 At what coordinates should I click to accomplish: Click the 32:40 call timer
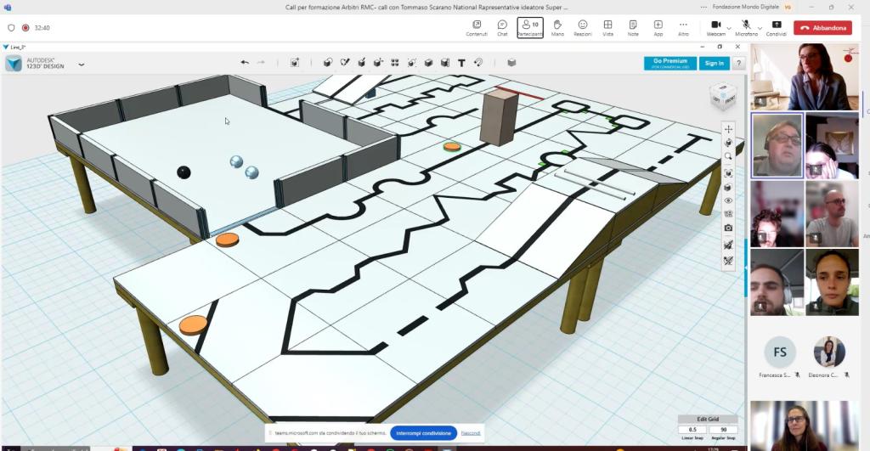coord(42,28)
